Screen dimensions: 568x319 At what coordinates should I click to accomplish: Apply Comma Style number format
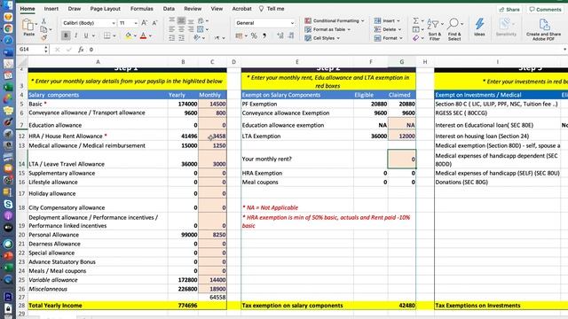point(264,35)
